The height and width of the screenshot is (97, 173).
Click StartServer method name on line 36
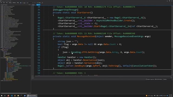84,13
